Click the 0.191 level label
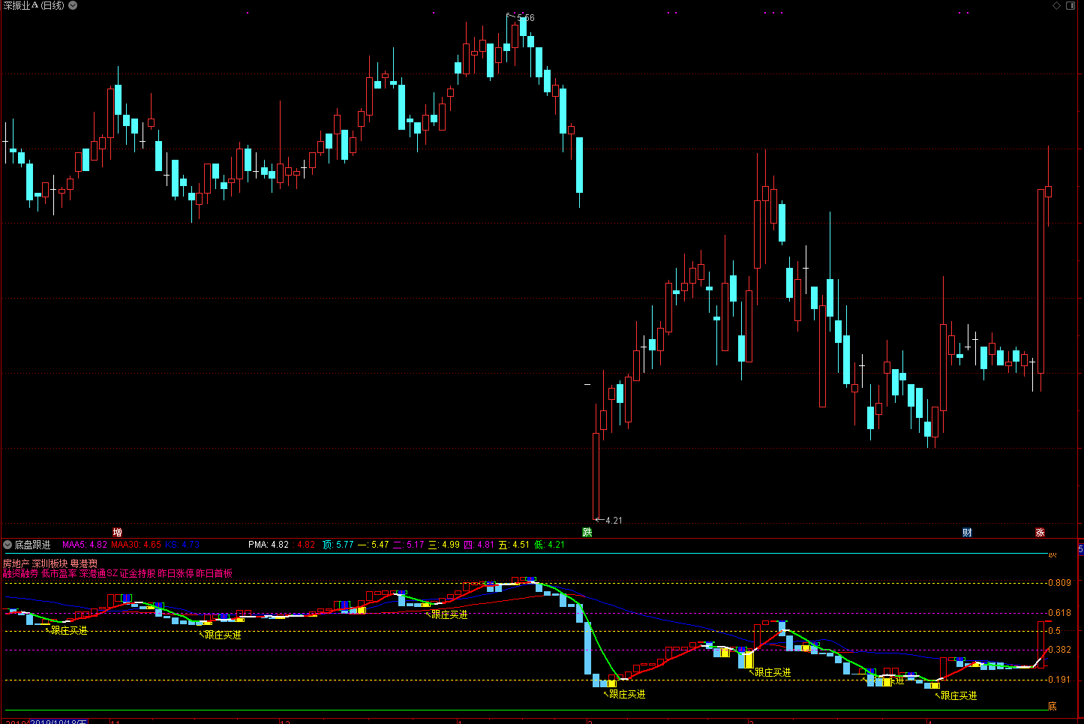 click(1059, 680)
